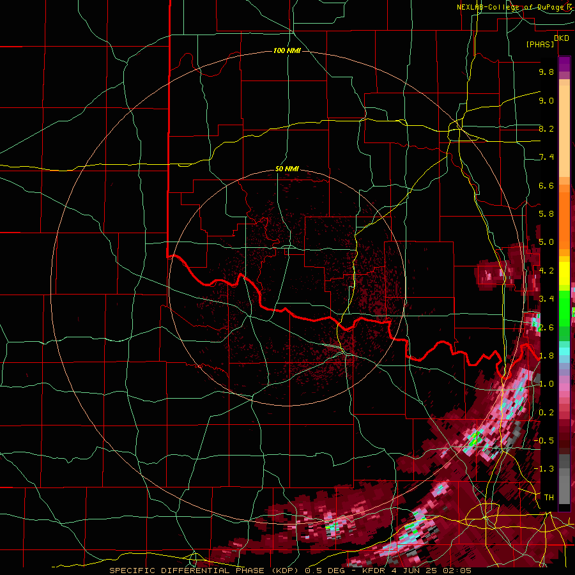Click the -1.3 scale value
Image resolution: width=575 pixels, height=575 pixels.
pyautogui.click(x=544, y=469)
